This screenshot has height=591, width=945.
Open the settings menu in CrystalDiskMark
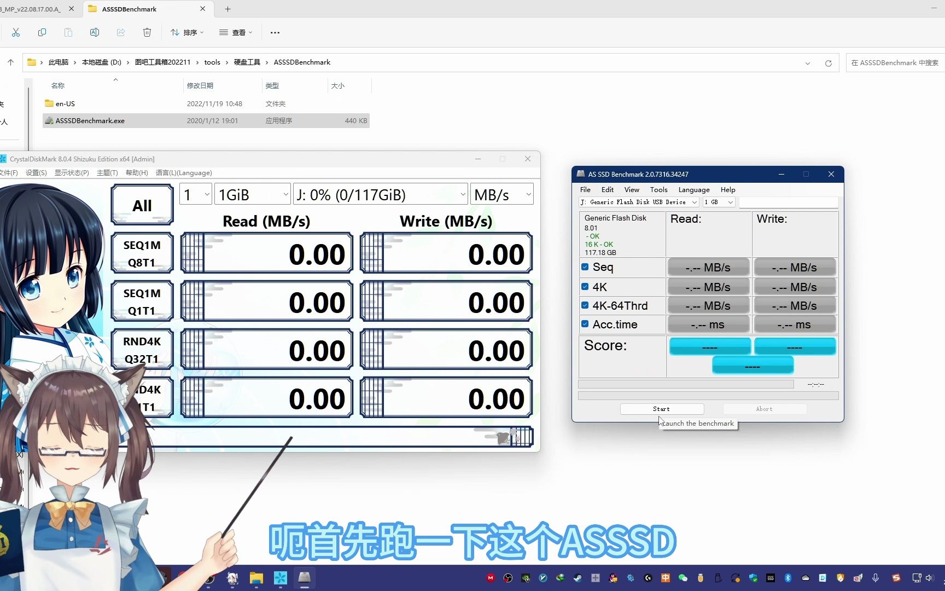click(36, 173)
